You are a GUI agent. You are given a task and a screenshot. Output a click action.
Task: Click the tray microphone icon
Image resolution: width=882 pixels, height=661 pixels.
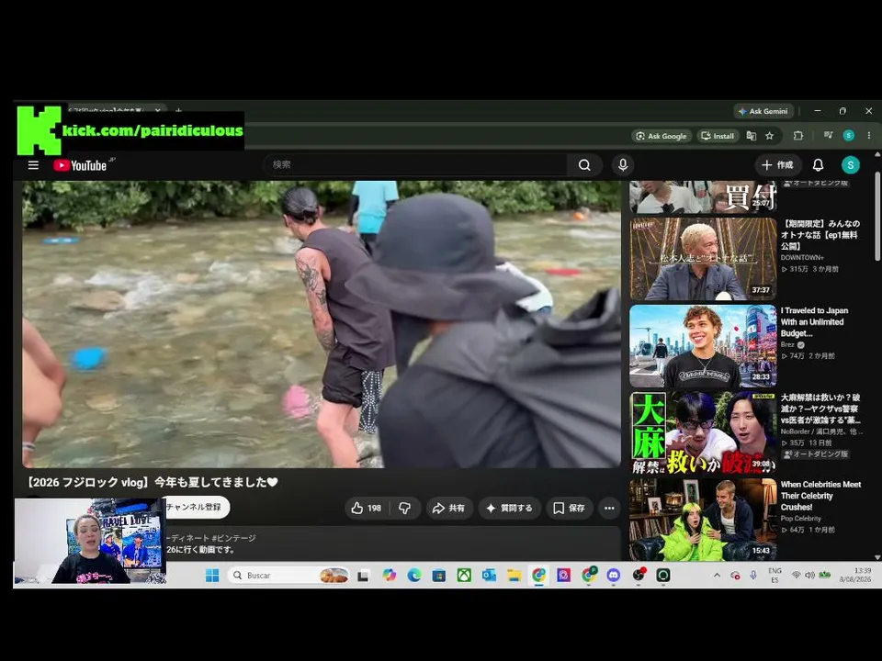pyautogui.click(x=753, y=575)
